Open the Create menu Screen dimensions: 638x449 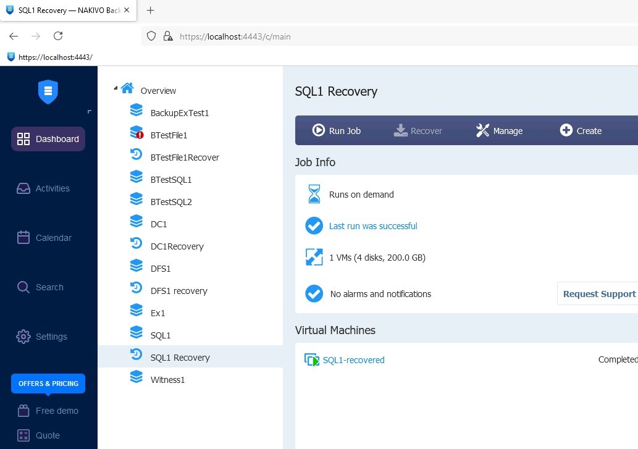(581, 130)
